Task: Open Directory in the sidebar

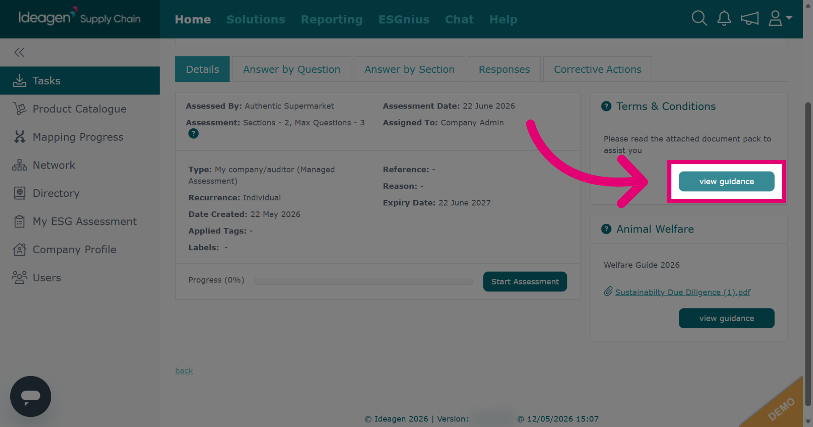Action: [x=80, y=193]
